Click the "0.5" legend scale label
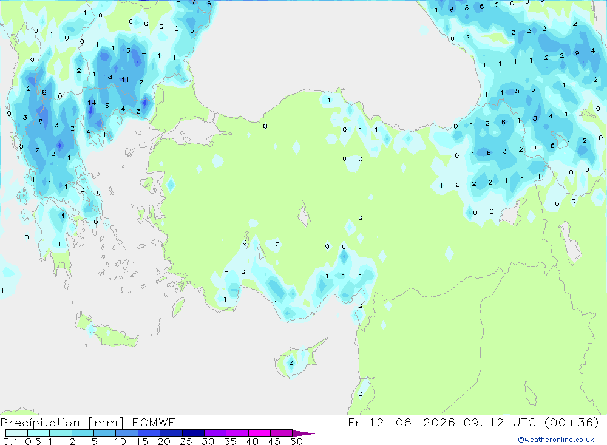This screenshot has height=445, width=607. pos(33,441)
